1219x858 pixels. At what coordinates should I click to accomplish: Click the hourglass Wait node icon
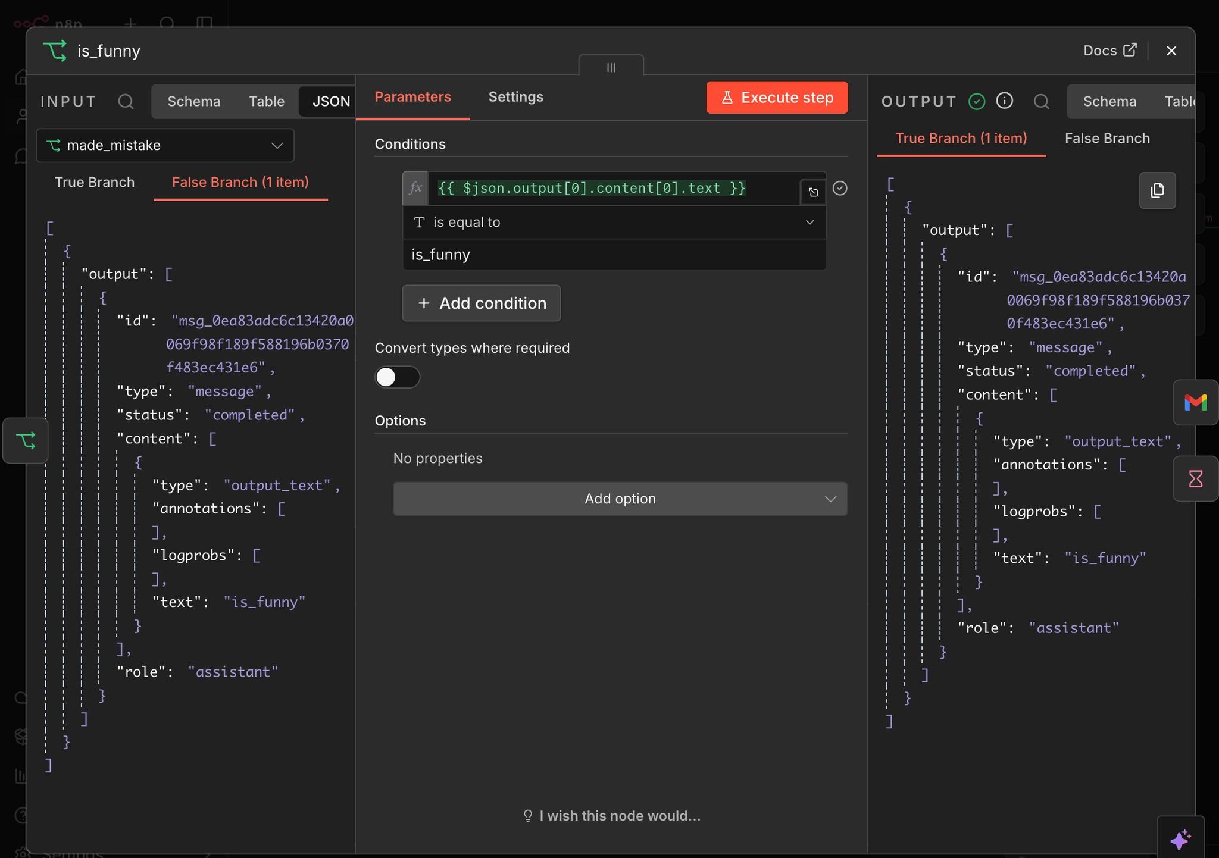(1195, 479)
